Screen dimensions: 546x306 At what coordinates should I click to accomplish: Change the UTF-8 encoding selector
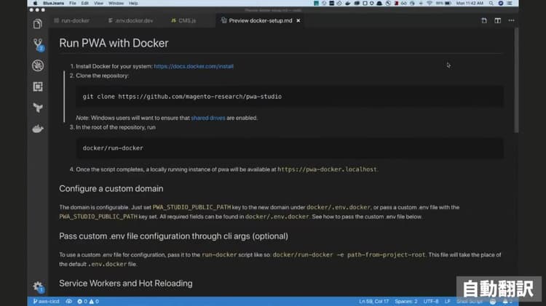tap(431, 301)
